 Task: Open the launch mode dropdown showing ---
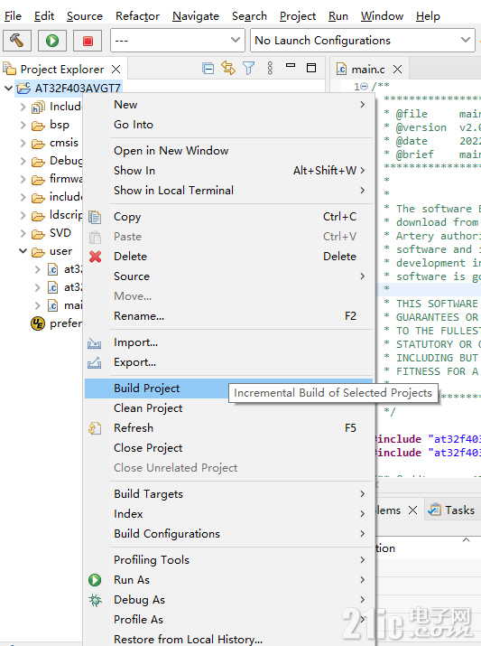[x=178, y=41]
